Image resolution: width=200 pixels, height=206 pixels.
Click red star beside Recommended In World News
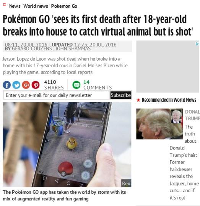click(138, 100)
